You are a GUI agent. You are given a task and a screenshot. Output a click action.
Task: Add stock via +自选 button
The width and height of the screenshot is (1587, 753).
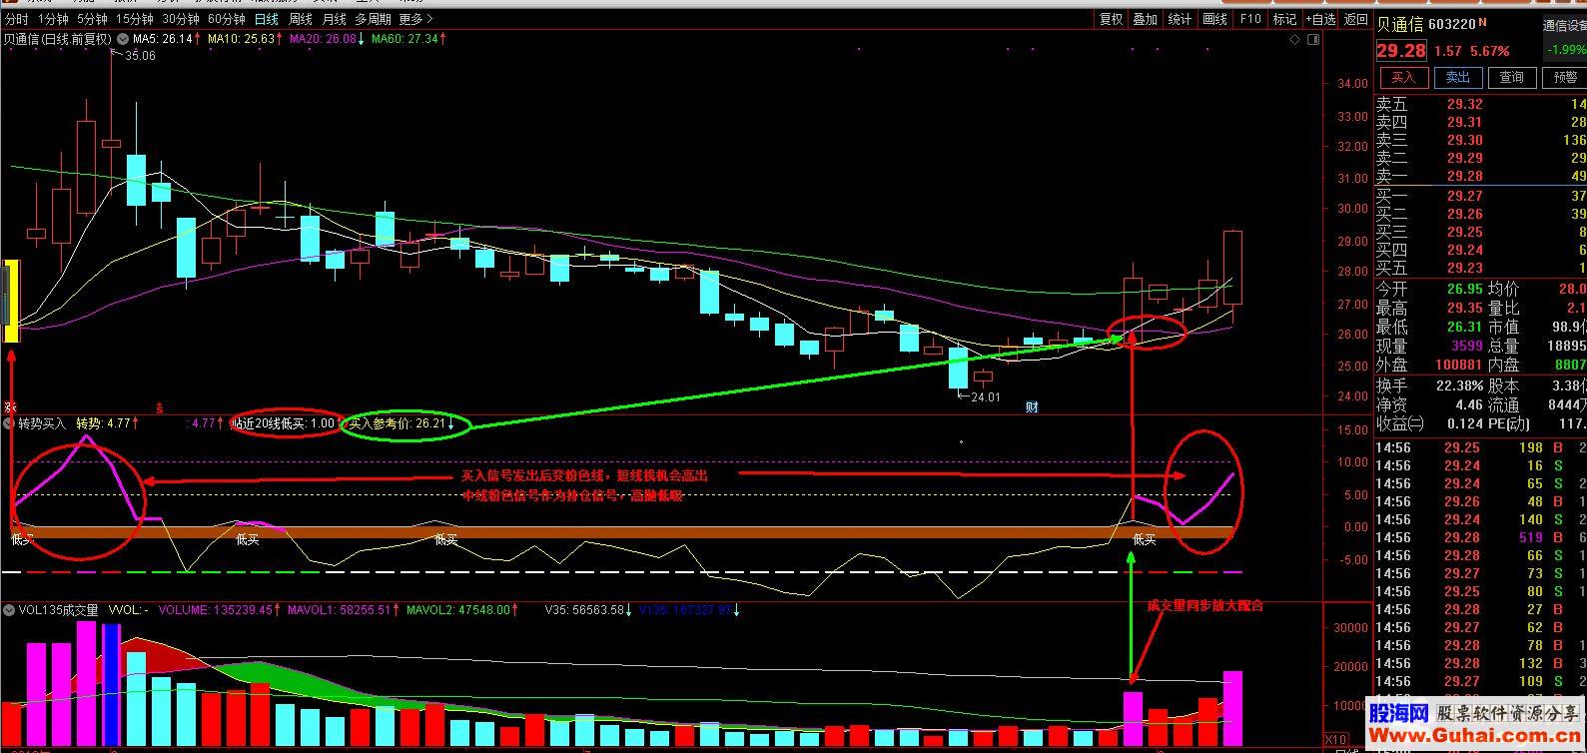tap(1320, 19)
